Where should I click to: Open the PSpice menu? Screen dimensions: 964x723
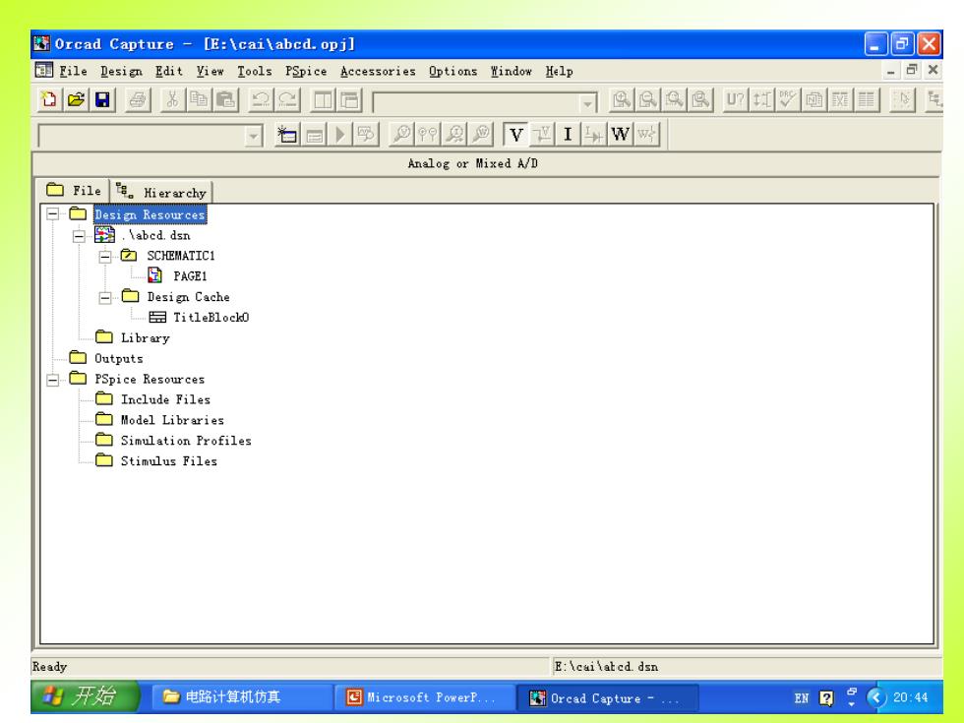click(x=306, y=71)
